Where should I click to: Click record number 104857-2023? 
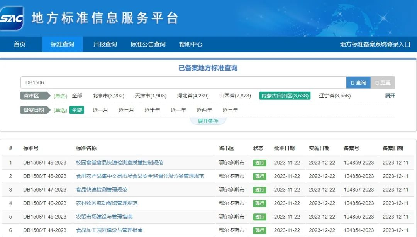359,190
